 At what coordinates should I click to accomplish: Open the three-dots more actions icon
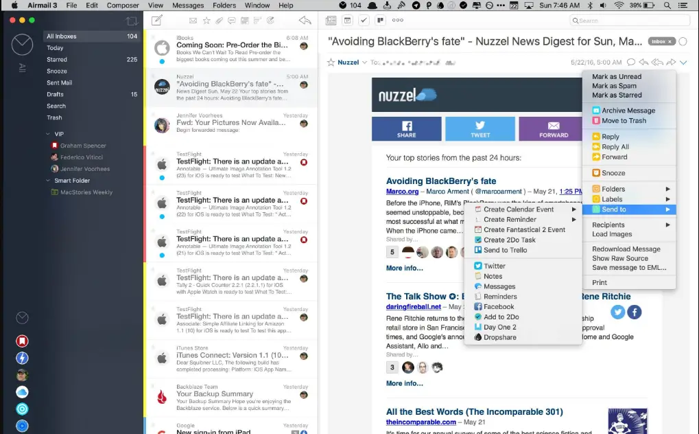click(x=398, y=20)
